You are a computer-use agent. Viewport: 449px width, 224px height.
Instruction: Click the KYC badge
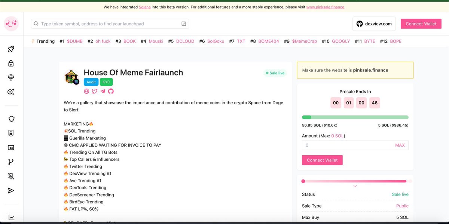pyautogui.click(x=106, y=82)
